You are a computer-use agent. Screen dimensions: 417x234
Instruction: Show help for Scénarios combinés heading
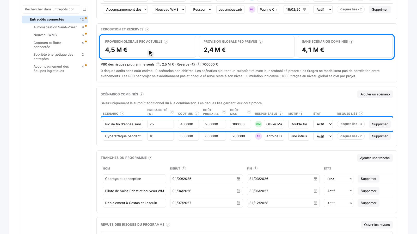pos(142,94)
